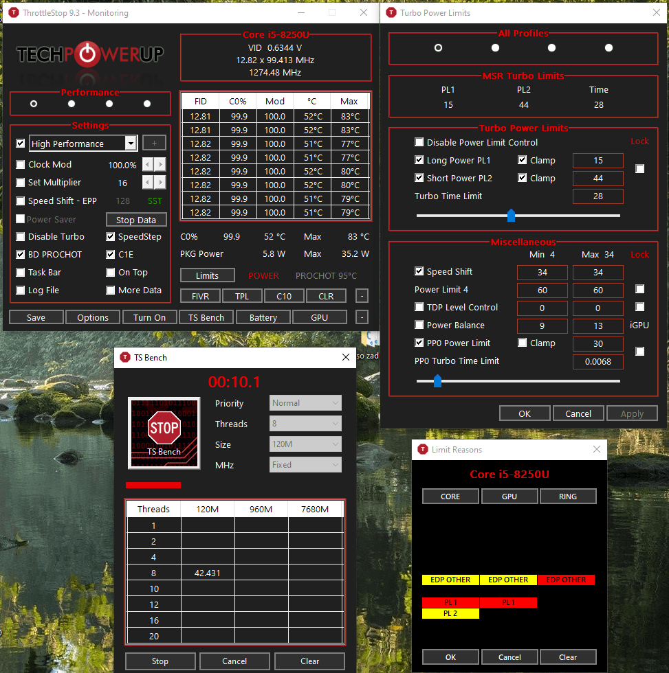The height and width of the screenshot is (673, 669).
Task: Select CORE in the Limit Reasons window
Action: point(450,496)
